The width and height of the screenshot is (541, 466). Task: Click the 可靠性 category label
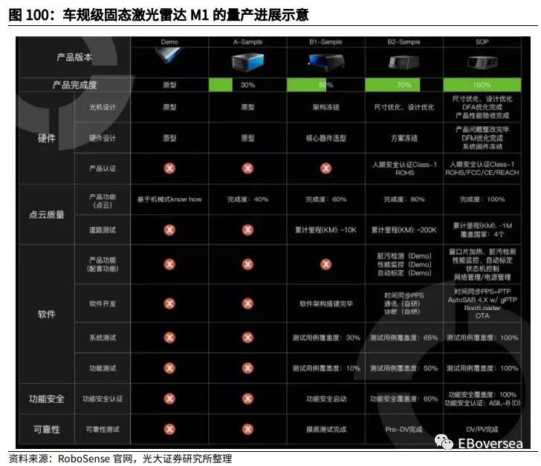pos(47,430)
